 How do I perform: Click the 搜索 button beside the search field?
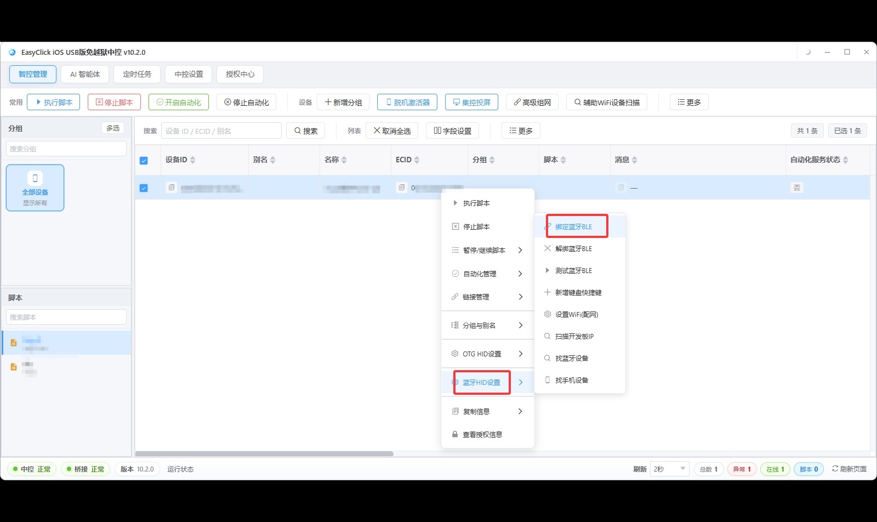[305, 130]
